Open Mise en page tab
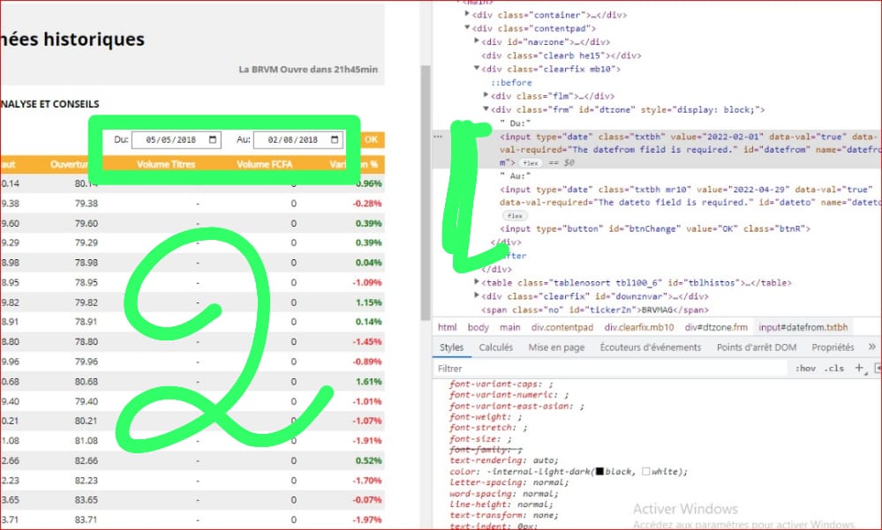Viewport: 882px width, 530px height. coord(556,347)
